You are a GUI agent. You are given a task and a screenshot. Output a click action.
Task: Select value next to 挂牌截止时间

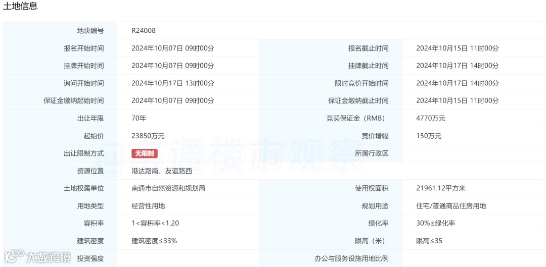[x=458, y=66]
